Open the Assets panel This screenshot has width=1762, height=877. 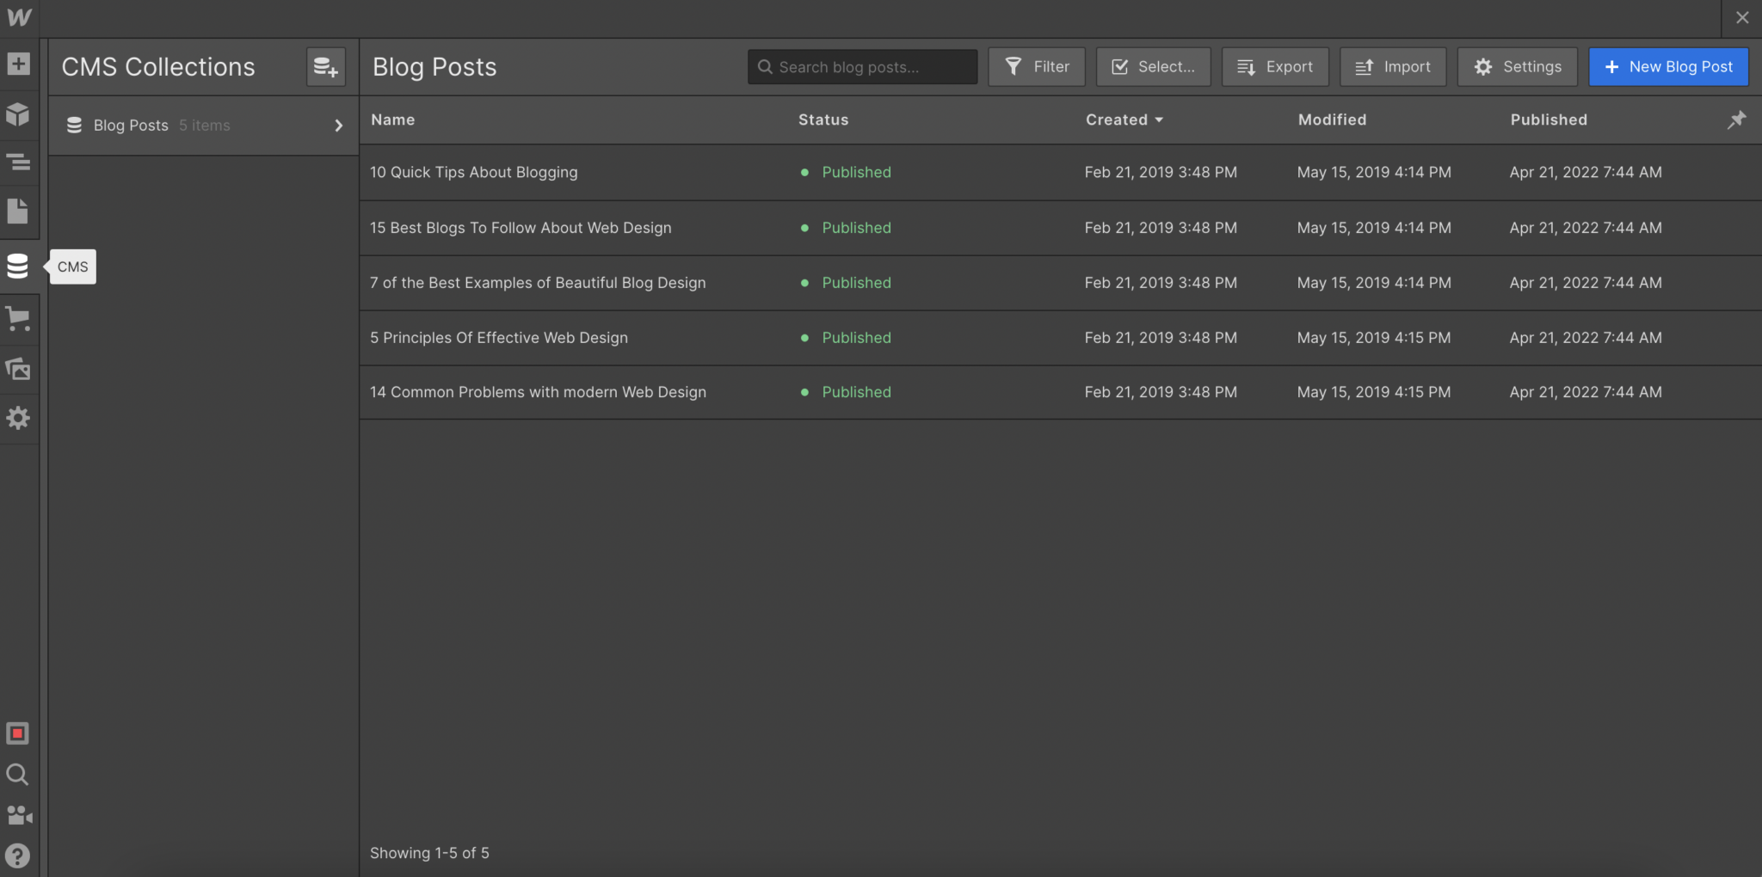18,369
